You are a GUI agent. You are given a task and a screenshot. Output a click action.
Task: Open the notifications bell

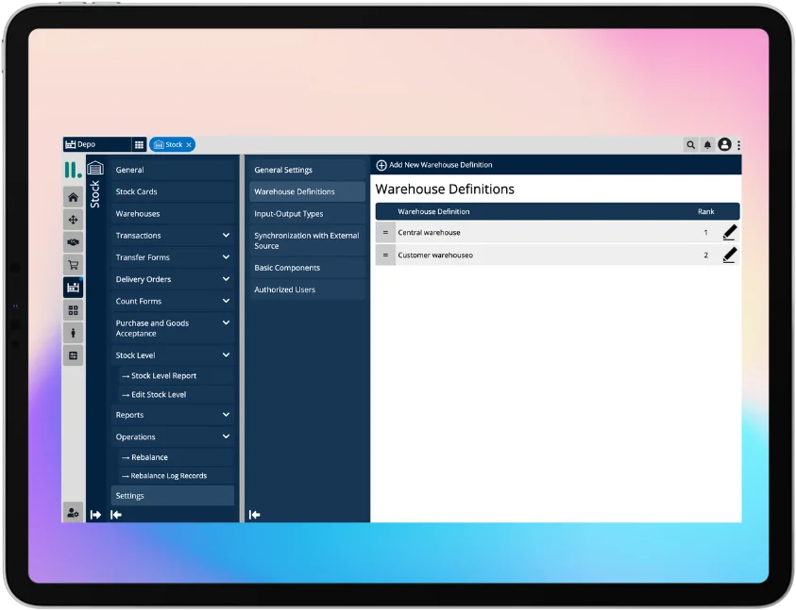(x=707, y=145)
